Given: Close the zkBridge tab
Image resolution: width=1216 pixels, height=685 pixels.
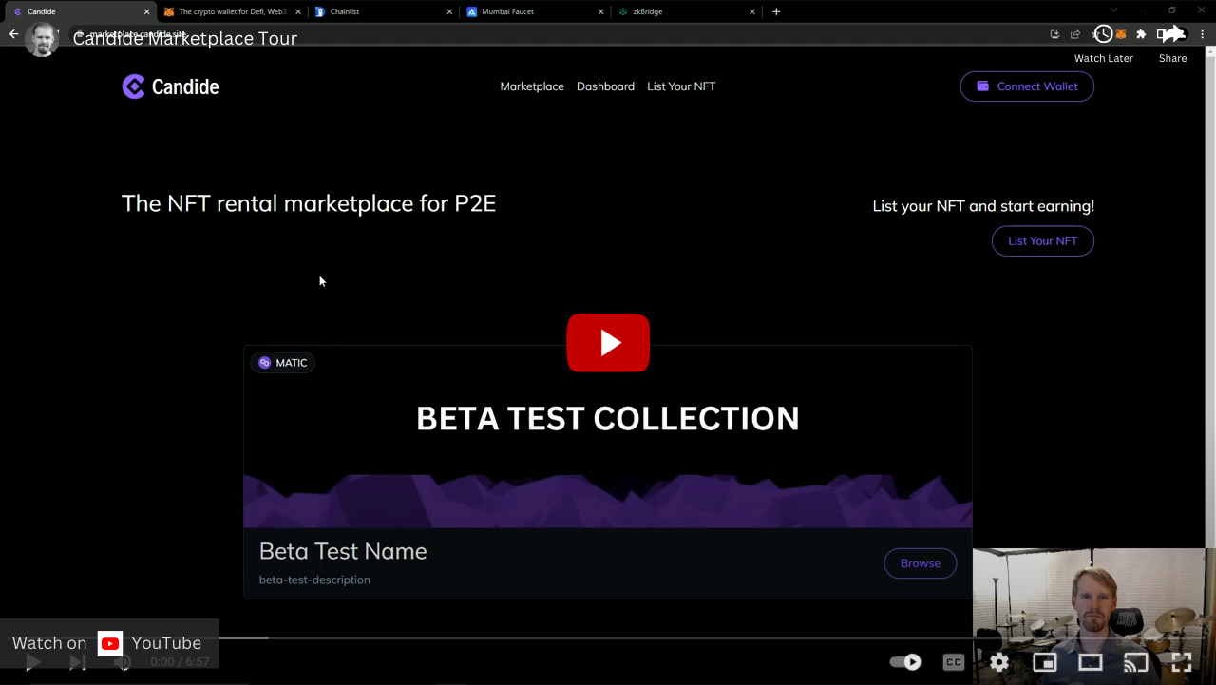Looking at the screenshot, I should tap(752, 11).
